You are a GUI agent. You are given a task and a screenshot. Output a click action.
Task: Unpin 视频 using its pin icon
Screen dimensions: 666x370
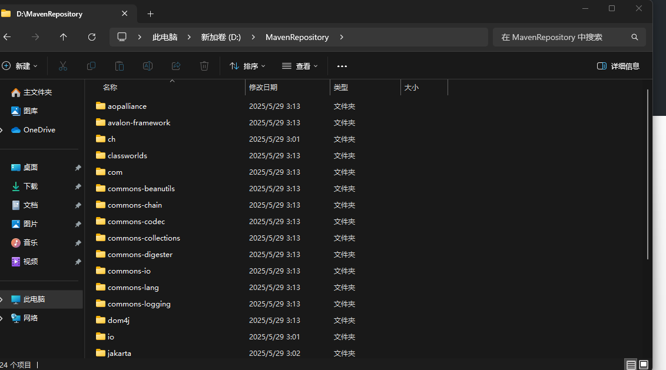(78, 262)
